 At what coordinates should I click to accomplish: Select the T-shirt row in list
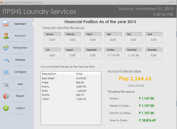[x=71, y=99]
